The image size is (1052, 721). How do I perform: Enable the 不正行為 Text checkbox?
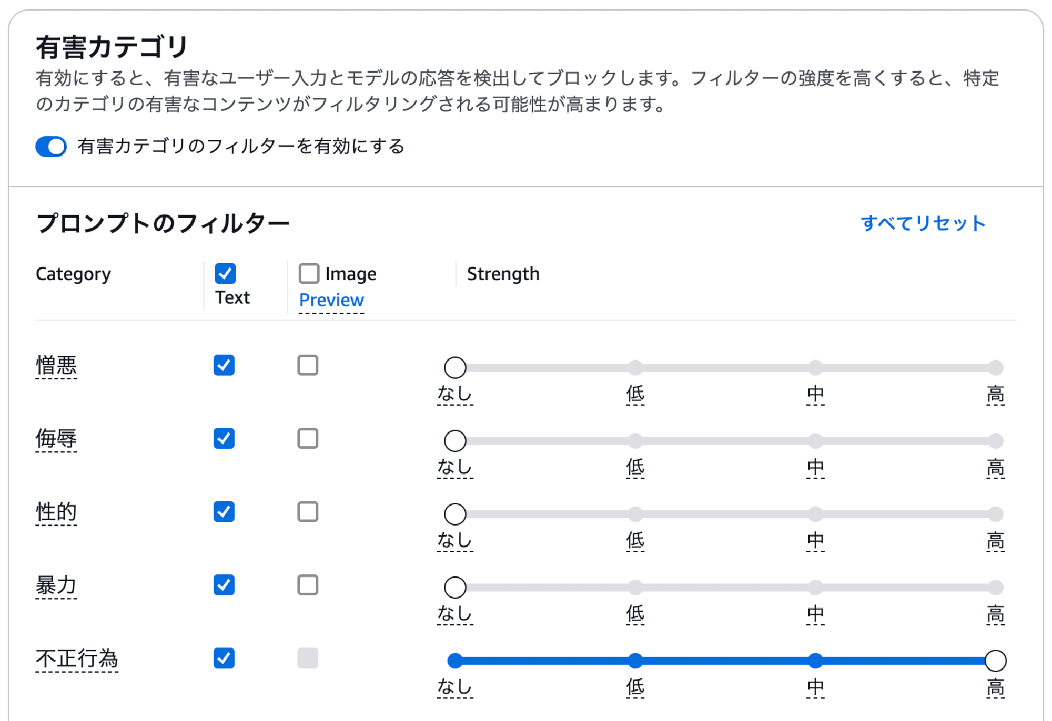pos(212,656)
